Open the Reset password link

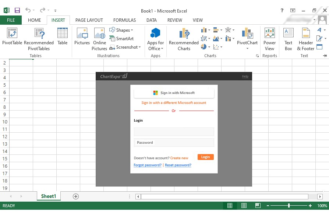pyautogui.click(x=178, y=165)
